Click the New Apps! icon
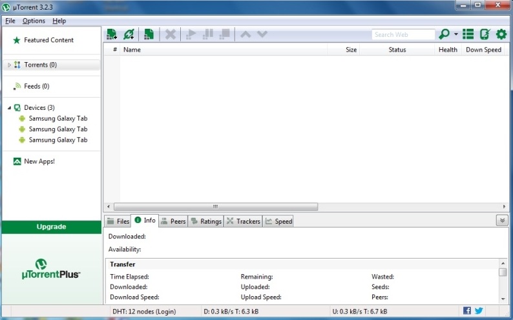 pyautogui.click(x=17, y=162)
